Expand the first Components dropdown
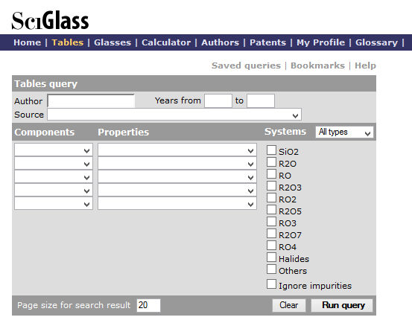 click(x=54, y=150)
